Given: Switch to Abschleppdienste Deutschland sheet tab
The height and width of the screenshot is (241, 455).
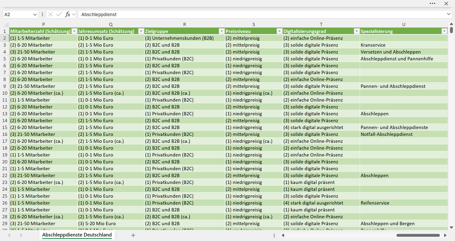Looking at the screenshot, I should pos(77,235).
